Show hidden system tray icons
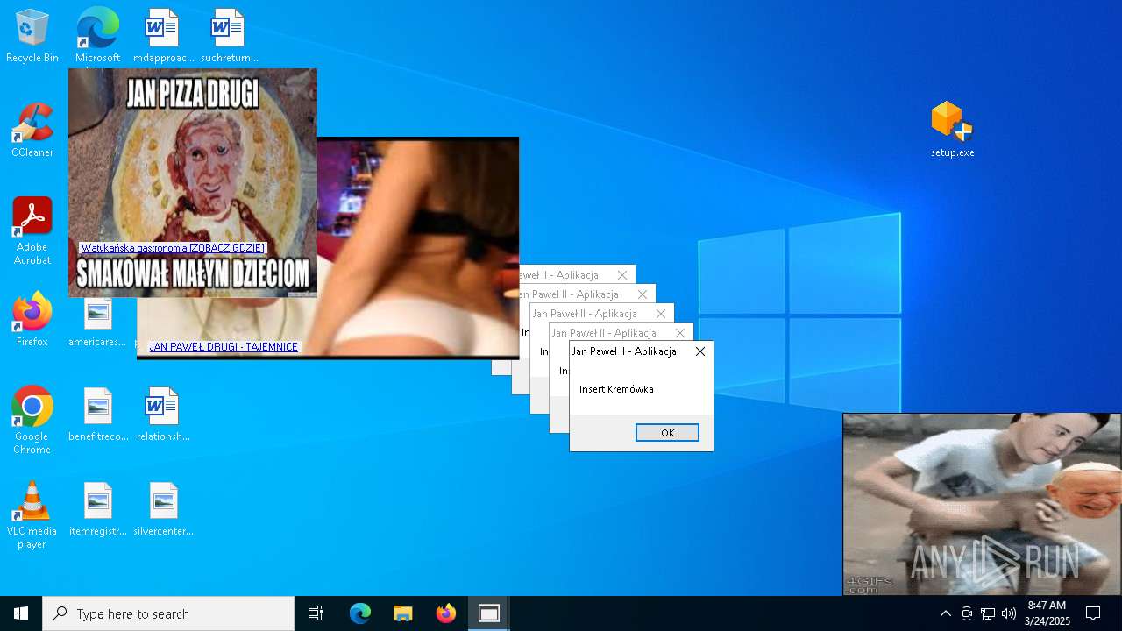Viewport: 1122px width, 631px height. coord(945,613)
